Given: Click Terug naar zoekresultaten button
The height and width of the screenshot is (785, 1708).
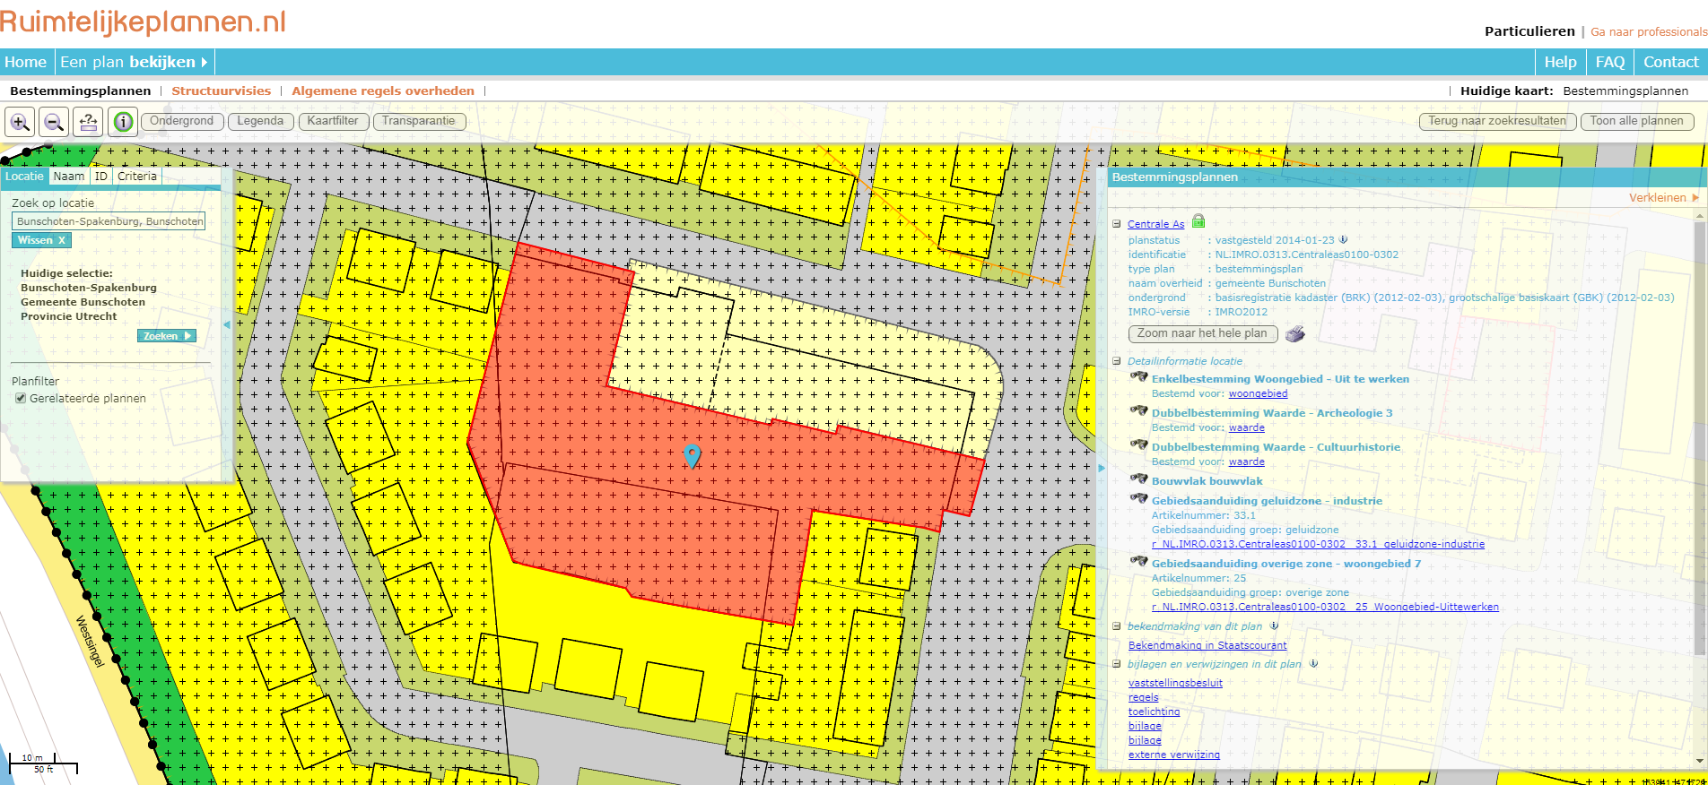Looking at the screenshot, I should coord(1497,122).
